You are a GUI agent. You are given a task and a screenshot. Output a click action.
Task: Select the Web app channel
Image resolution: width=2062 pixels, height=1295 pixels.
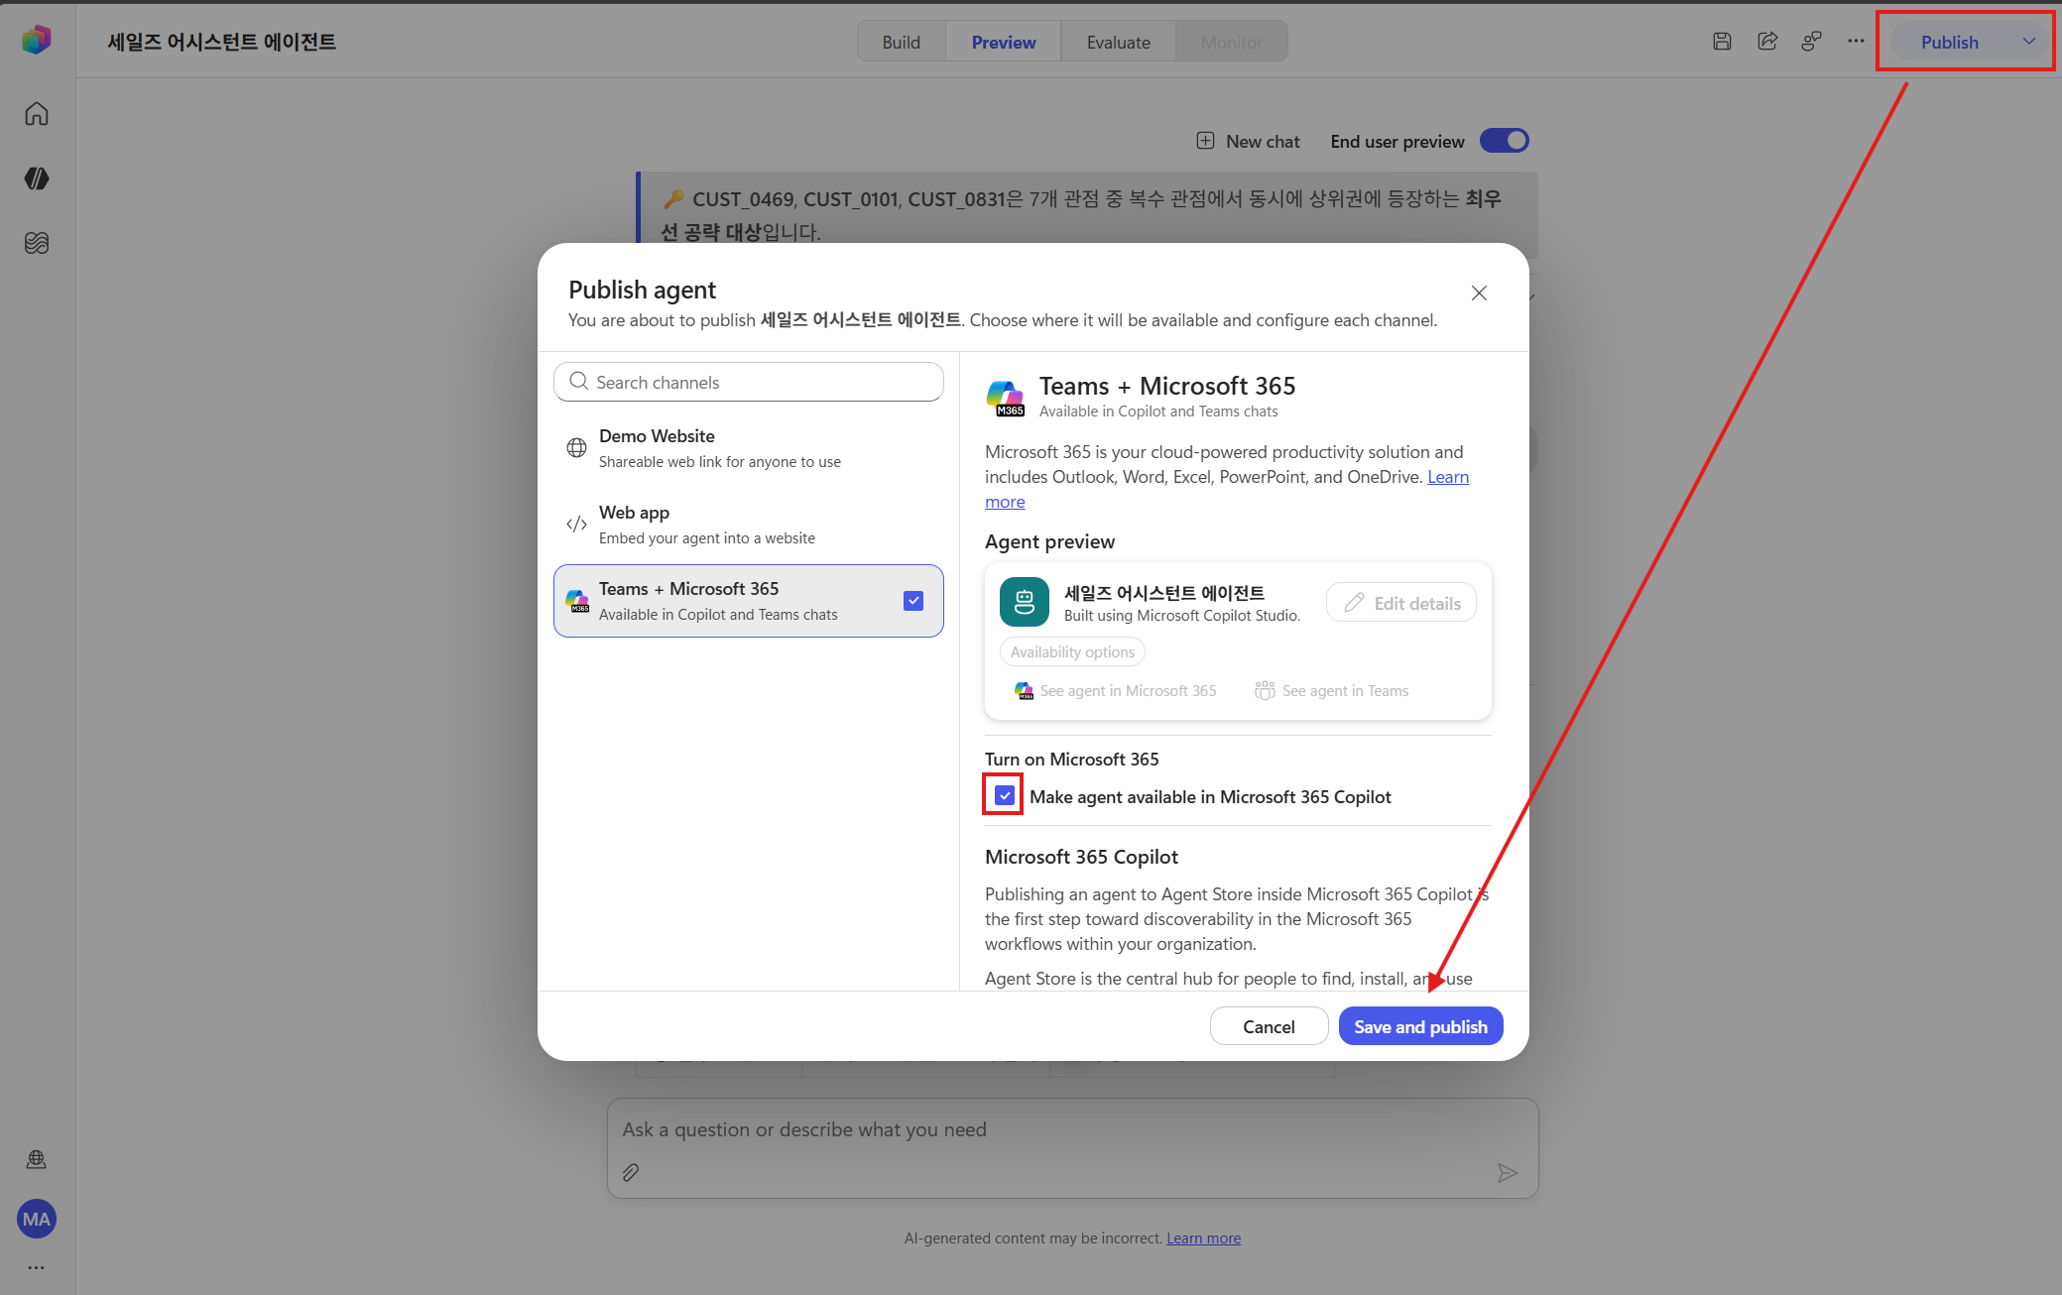[749, 525]
